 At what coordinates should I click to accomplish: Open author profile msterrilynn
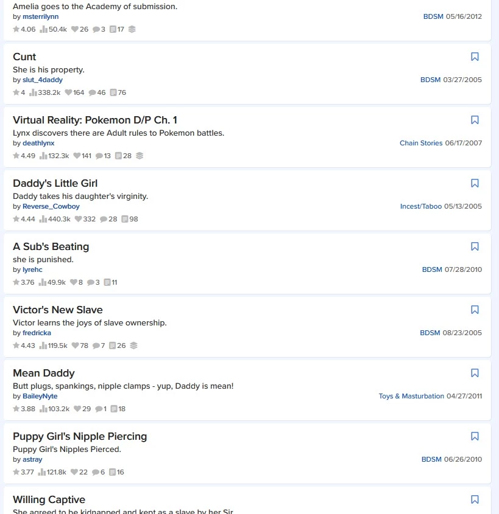click(40, 16)
